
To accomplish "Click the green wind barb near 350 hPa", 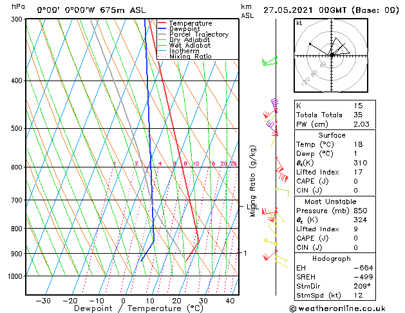I will click(270, 61).
